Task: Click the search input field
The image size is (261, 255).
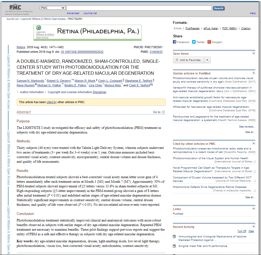Action: [x=139, y=8]
